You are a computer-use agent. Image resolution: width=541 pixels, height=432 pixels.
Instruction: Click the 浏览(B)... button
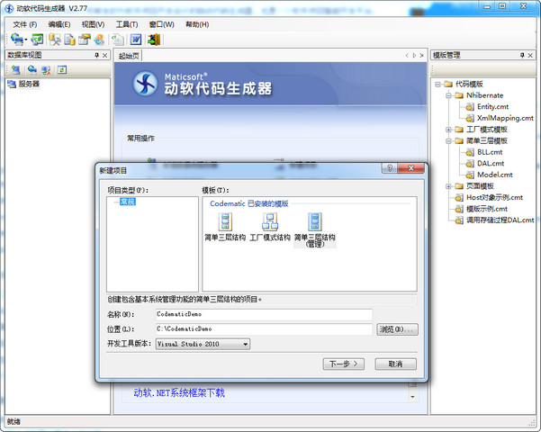click(x=397, y=329)
